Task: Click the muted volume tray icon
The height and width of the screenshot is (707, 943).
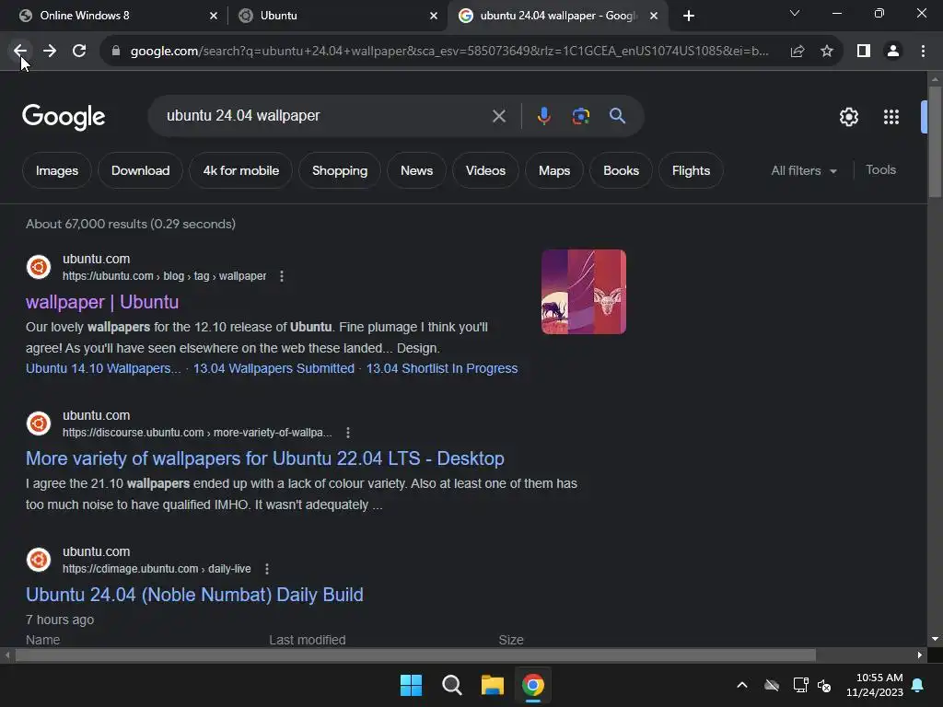Action: pyautogui.click(x=824, y=685)
